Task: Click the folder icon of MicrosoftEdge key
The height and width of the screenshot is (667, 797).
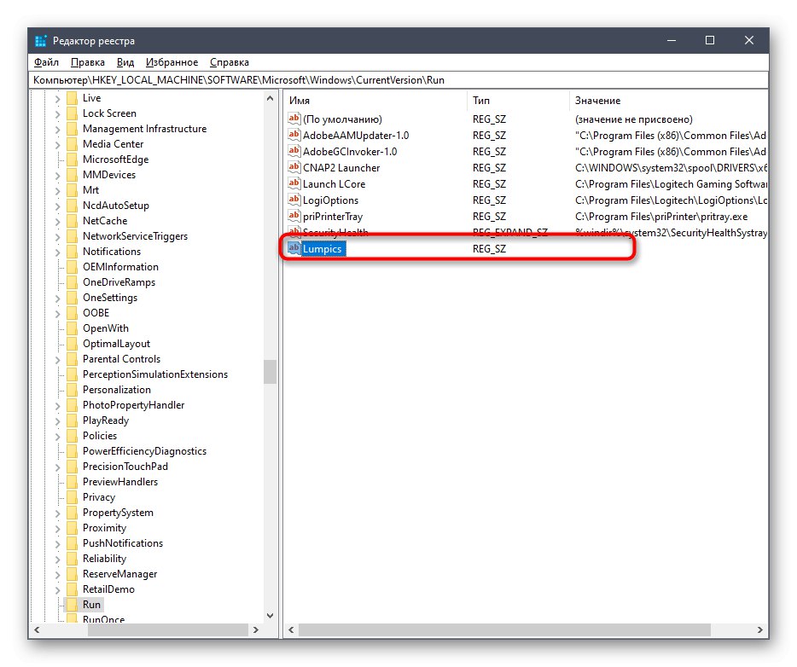Action: (x=73, y=159)
